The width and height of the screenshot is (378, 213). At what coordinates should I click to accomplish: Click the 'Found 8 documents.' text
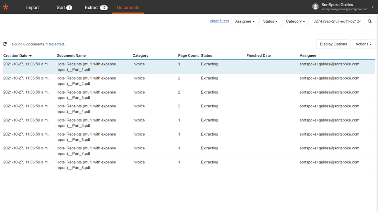click(29, 44)
